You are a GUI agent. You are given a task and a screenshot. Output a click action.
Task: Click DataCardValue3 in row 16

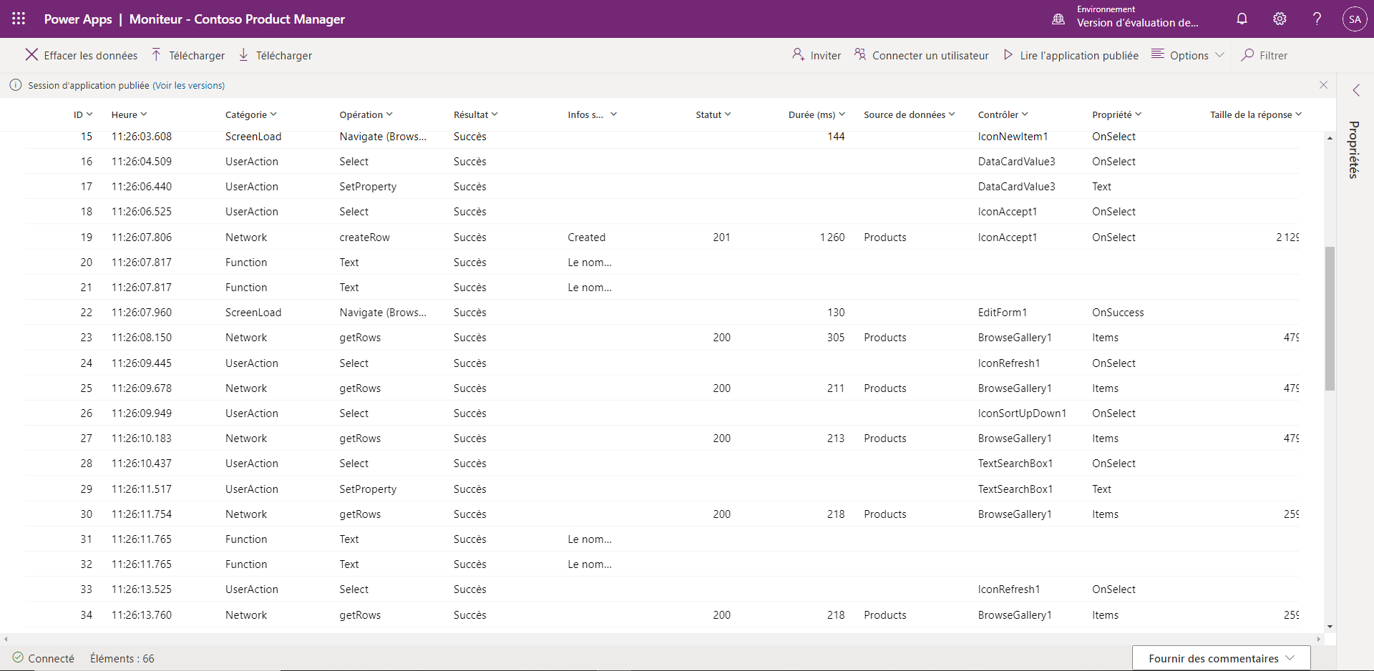pos(1017,162)
